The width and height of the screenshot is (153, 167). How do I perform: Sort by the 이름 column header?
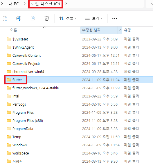click(x=14, y=30)
